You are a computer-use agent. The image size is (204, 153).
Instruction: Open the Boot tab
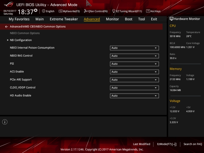point(129,19)
